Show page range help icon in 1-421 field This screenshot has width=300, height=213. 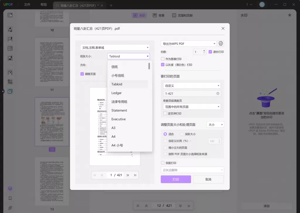tap(218, 93)
